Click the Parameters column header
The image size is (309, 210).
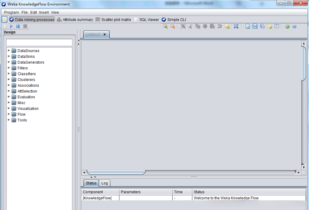(146, 192)
